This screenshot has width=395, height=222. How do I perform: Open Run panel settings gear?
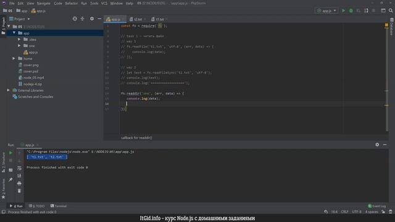point(377,145)
